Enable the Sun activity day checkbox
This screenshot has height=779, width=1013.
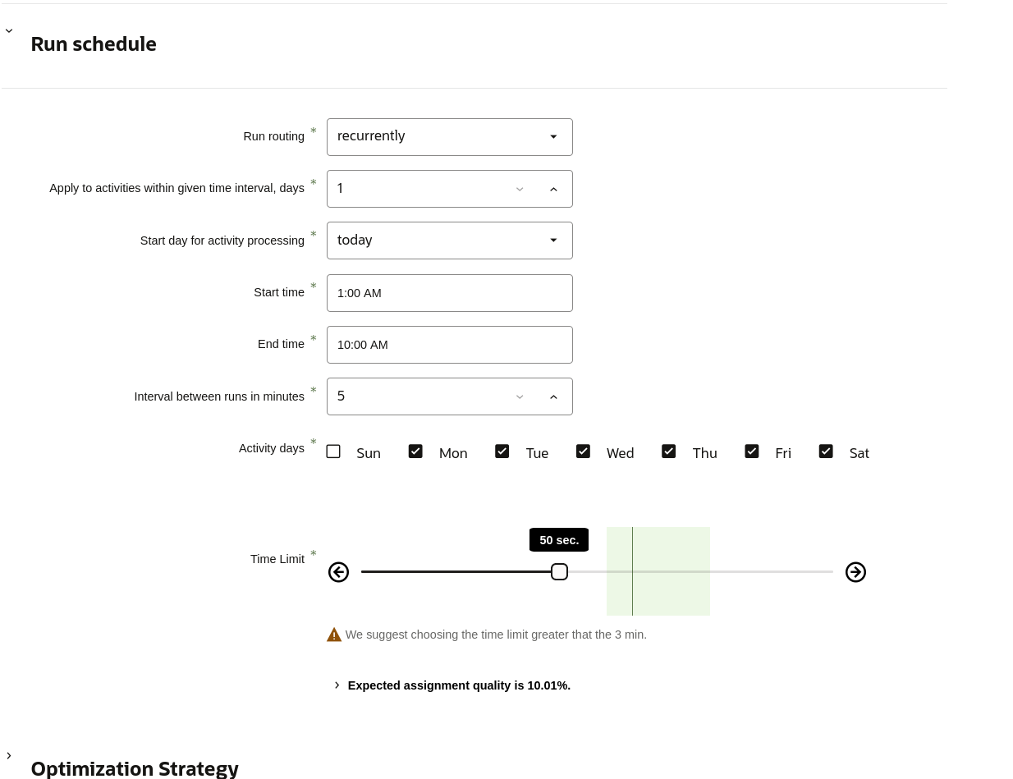pyautogui.click(x=333, y=451)
